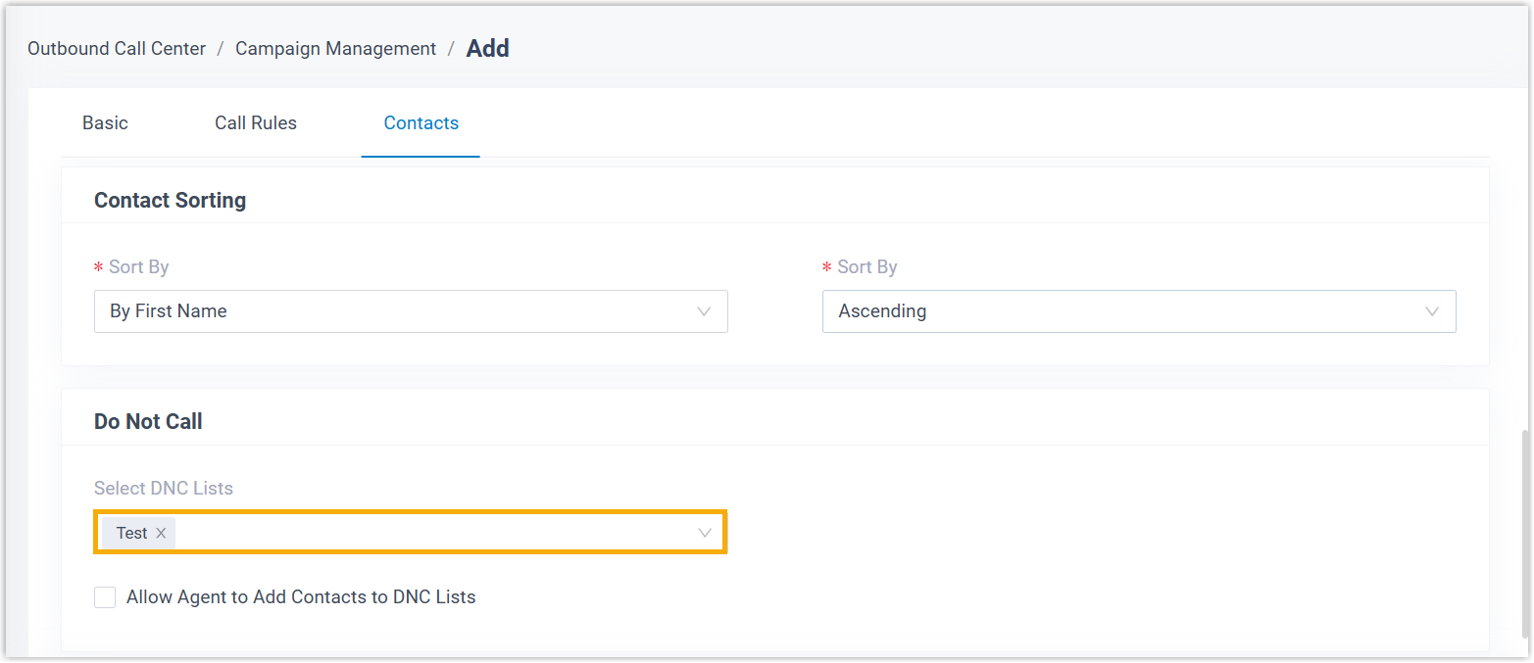Screen dimensions: 1534x663
Task: Click the Test tag chip
Action: [x=131, y=533]
